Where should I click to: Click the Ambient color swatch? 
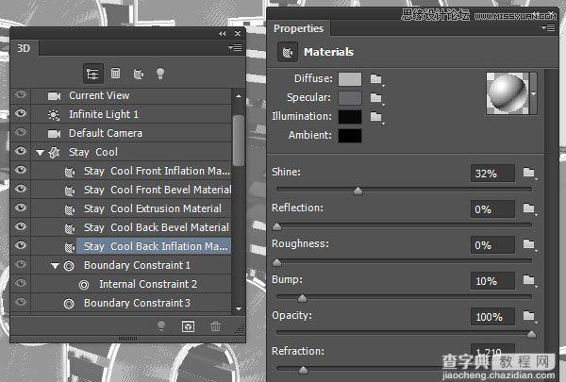point(349,136)
